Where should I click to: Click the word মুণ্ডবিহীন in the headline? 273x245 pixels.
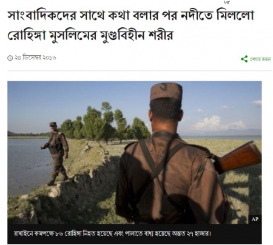click(x=123, y=36)
